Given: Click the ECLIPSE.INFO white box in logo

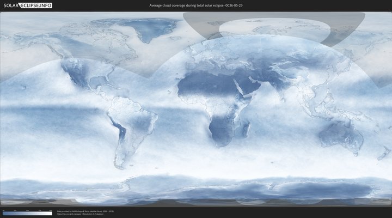Looking at the screenshot, I should coord(36,5).
